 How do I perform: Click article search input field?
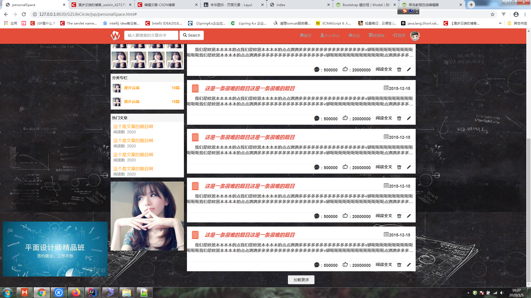(151, 35)
